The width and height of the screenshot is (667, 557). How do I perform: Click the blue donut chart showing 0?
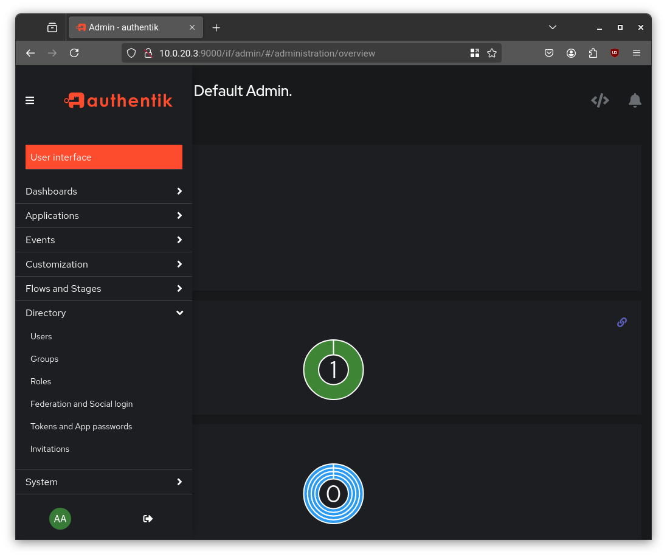point(333,494)
